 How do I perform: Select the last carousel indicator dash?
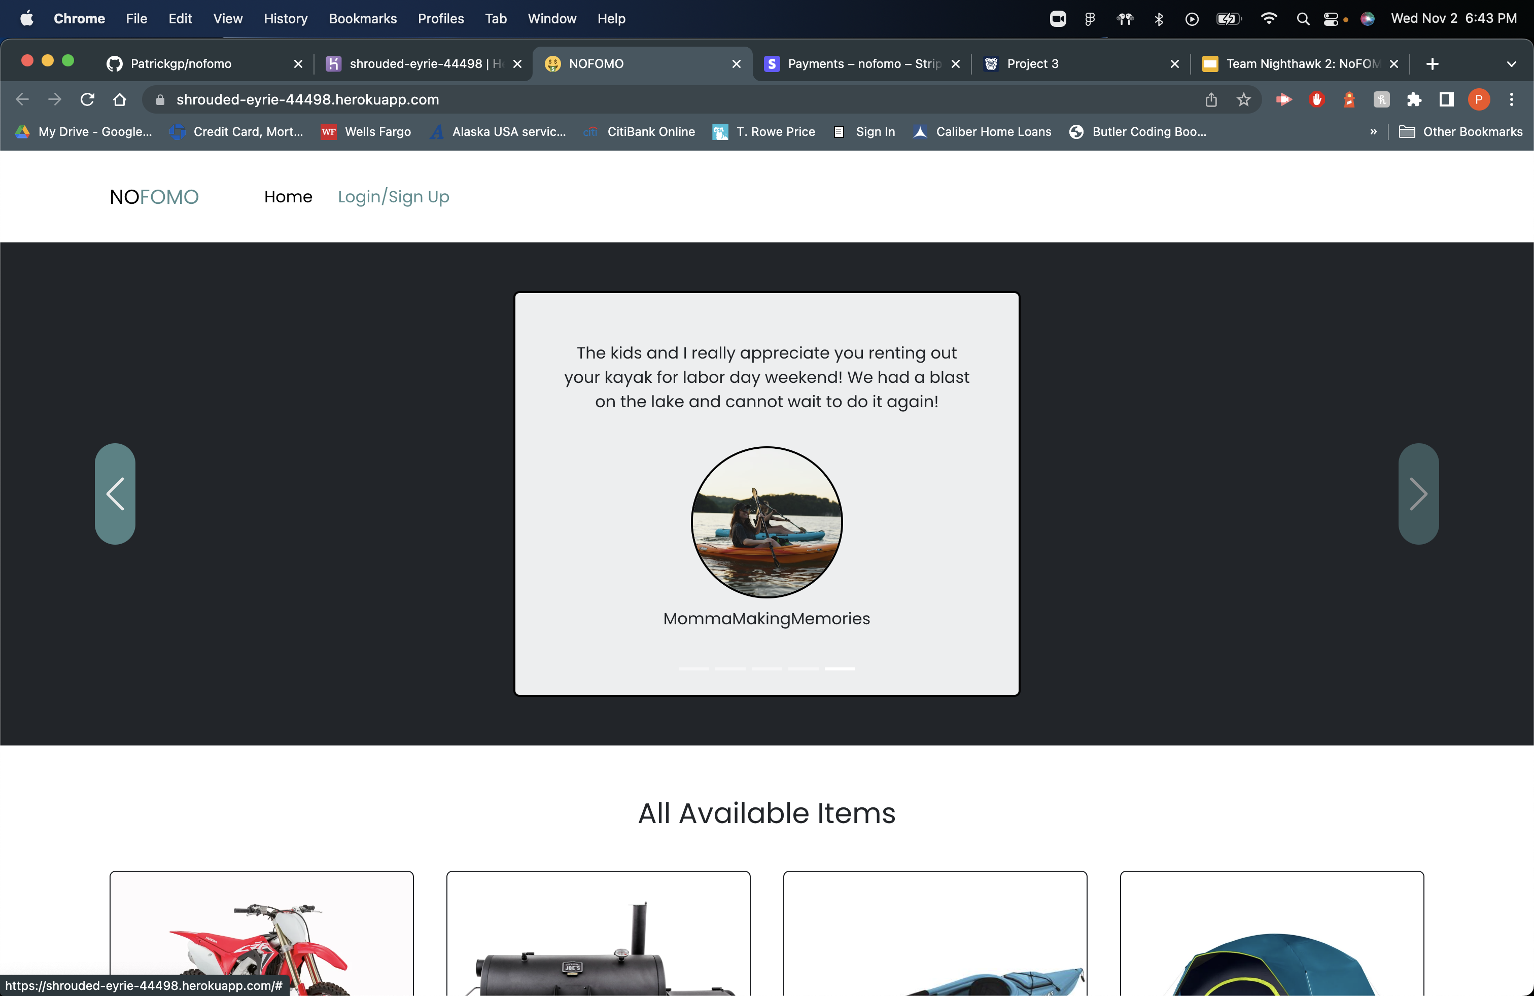[x=839, y=669]
